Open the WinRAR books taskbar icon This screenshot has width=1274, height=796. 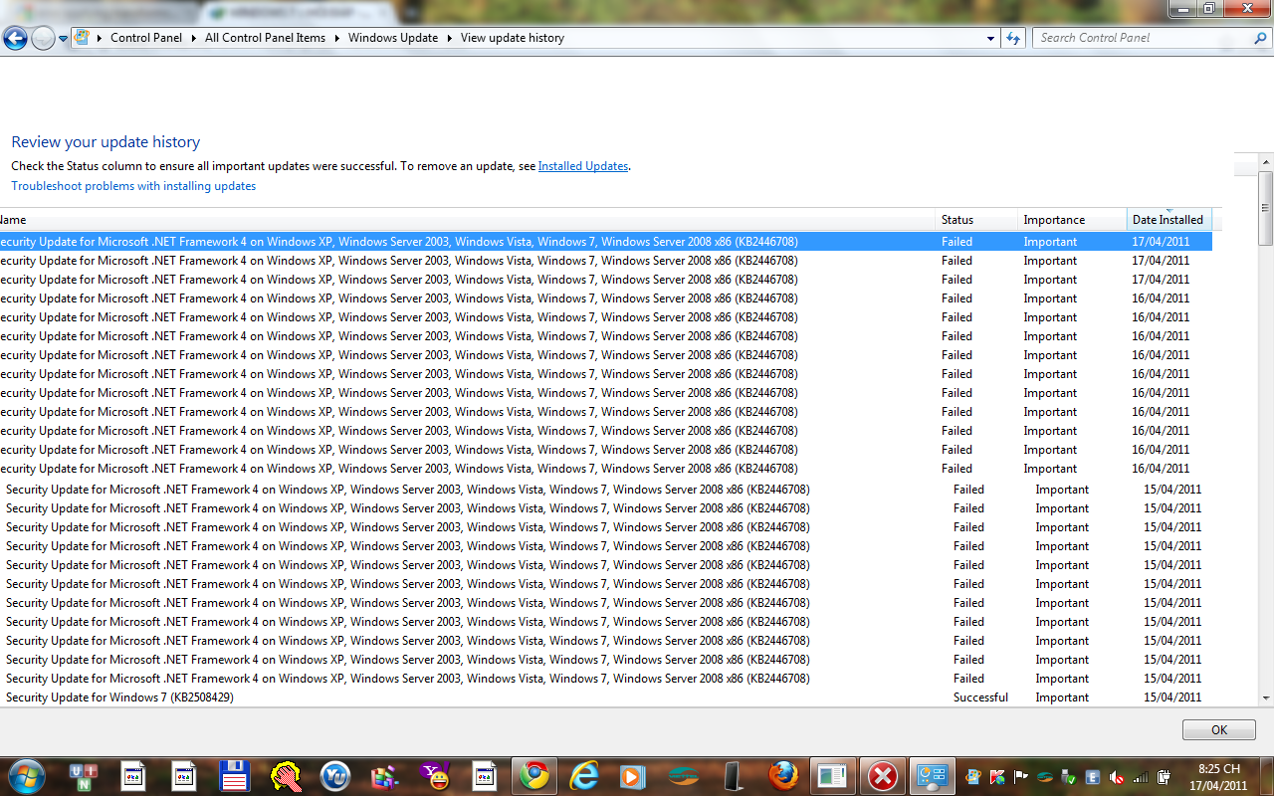click(384, 776)
